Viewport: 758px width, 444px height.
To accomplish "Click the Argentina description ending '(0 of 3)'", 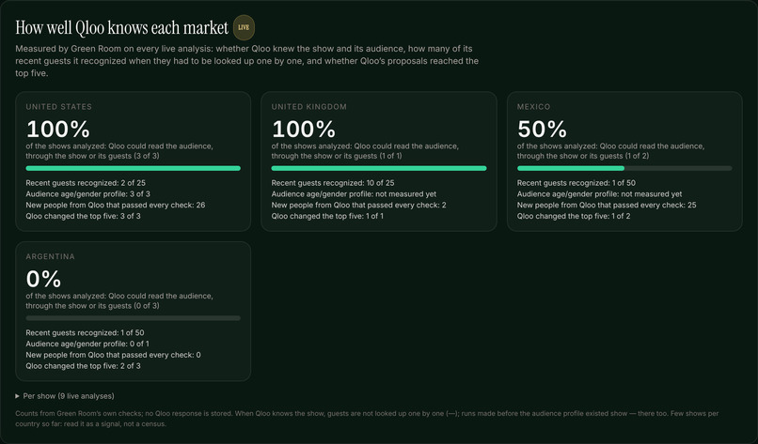I will pos(119,300).
